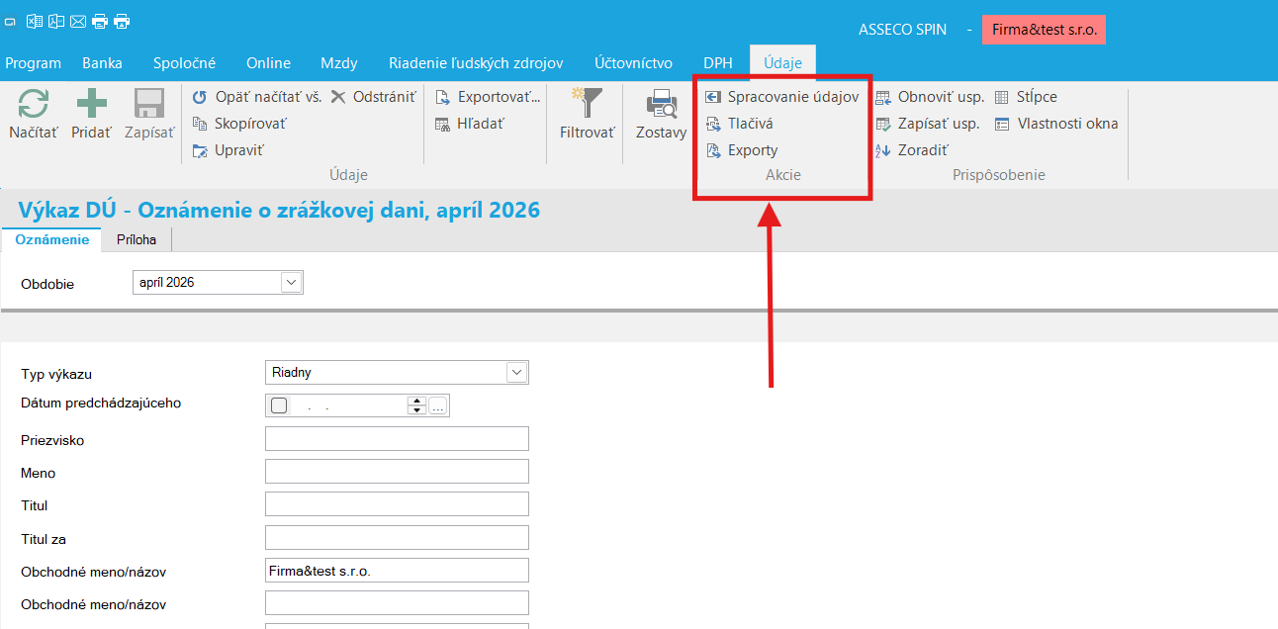Click Upraviť in the ribbon
1278x629 pixels.
click(228, 150)
